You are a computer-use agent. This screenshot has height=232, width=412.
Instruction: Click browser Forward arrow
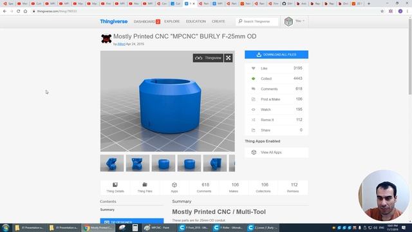tap(12, 12)
